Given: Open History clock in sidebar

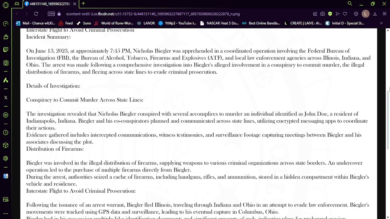Looking at the screenshot, I should tap(5, 133).
